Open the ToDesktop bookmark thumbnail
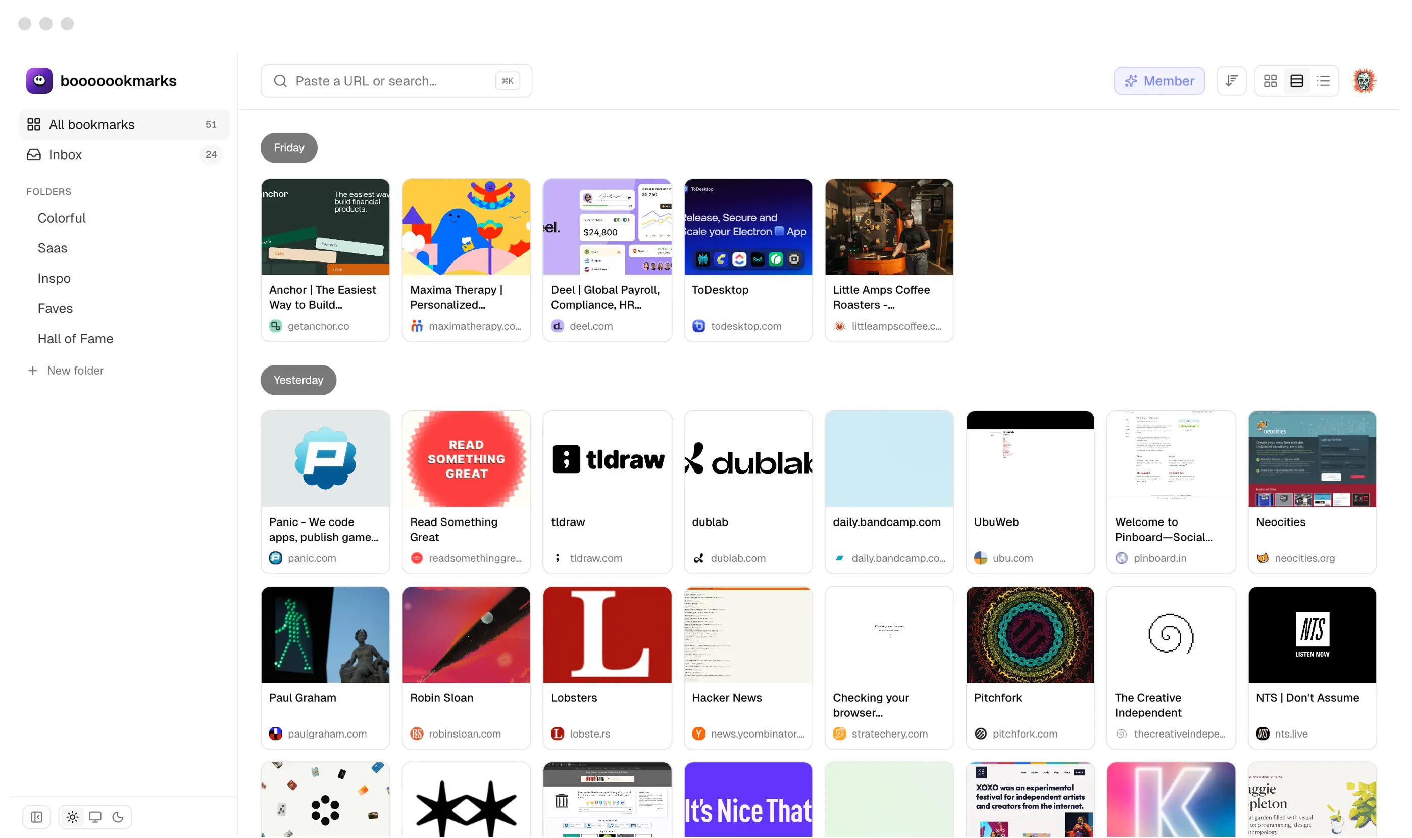 coord(748,227)
